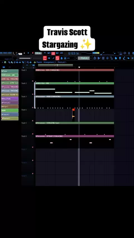
Task: Click the song time display
Action: point(73,53)
